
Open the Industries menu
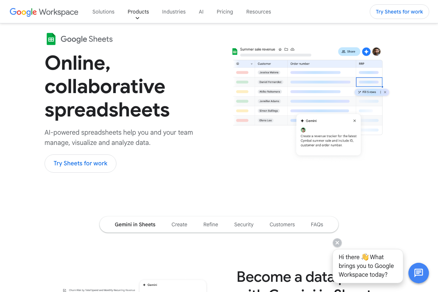174,12
